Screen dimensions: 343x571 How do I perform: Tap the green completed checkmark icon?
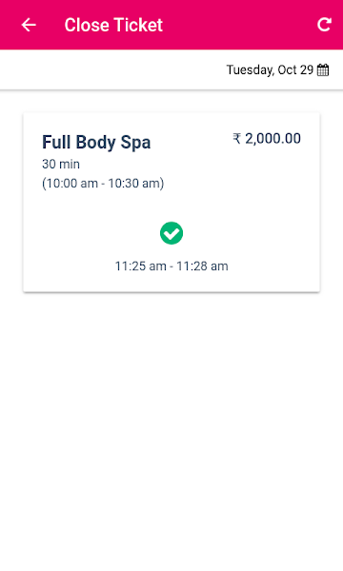[x=171, y=233]
